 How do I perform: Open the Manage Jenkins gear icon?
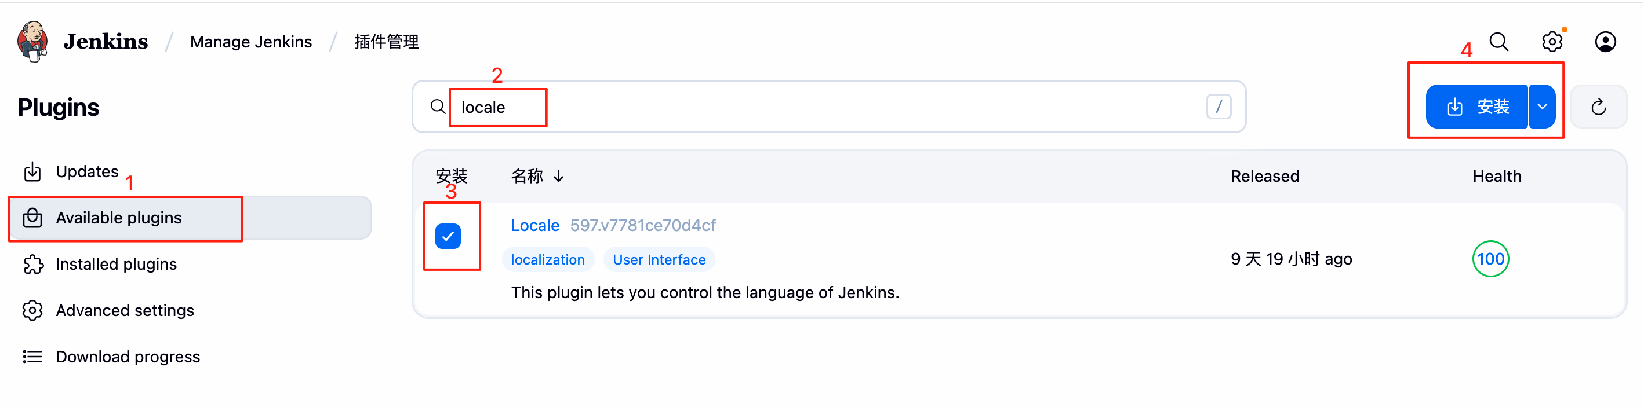[x=1551, y=42]
